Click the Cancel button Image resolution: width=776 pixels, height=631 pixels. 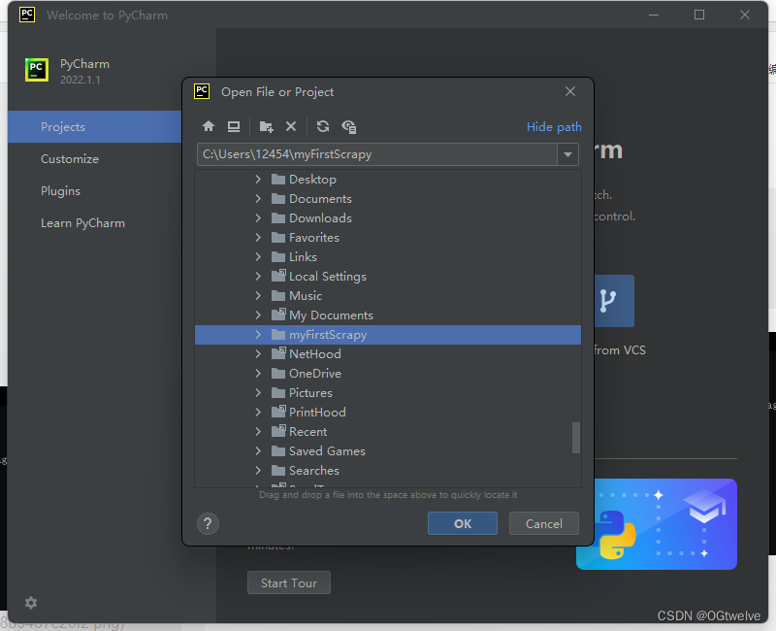click(544, 523)
